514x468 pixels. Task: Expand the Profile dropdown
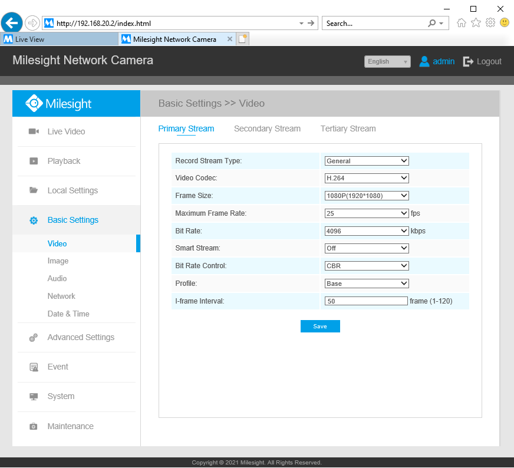click(367, 284)
